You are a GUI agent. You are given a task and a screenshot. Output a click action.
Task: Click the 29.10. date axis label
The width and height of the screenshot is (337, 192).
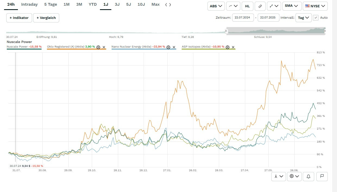click(x=92, y=170)
